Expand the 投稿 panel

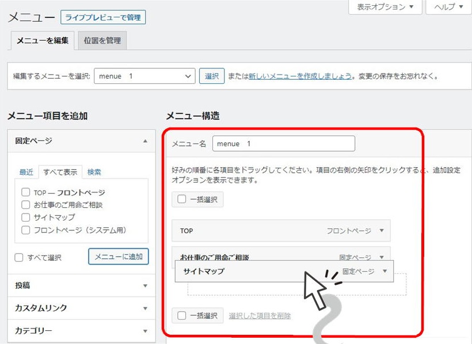tap(145, 285)
